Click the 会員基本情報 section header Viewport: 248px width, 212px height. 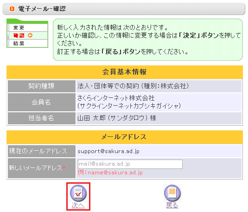click(x=125, y=72)
